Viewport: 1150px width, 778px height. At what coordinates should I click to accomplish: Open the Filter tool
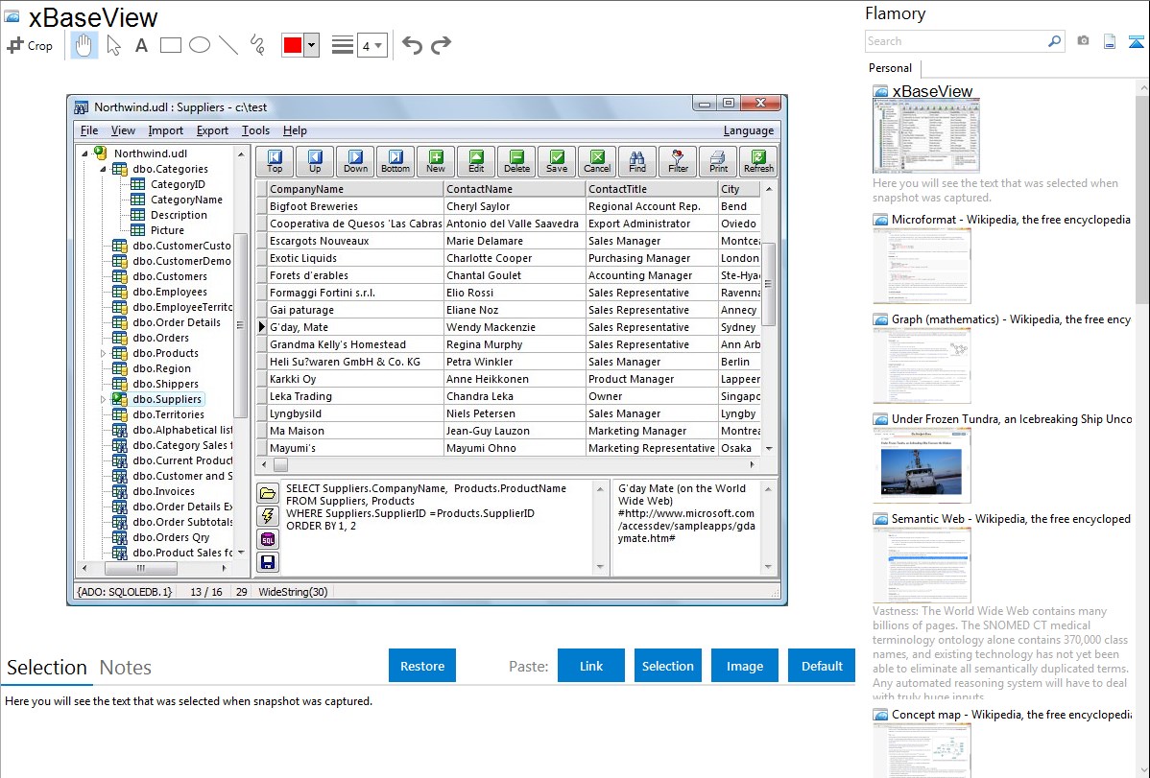point(678,161)
